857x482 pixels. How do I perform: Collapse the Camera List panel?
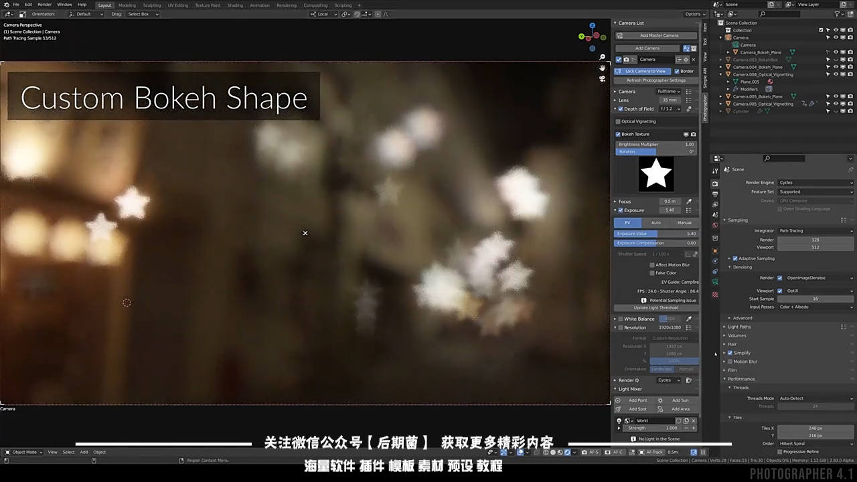pyautogui.click(x=615, y=23)
